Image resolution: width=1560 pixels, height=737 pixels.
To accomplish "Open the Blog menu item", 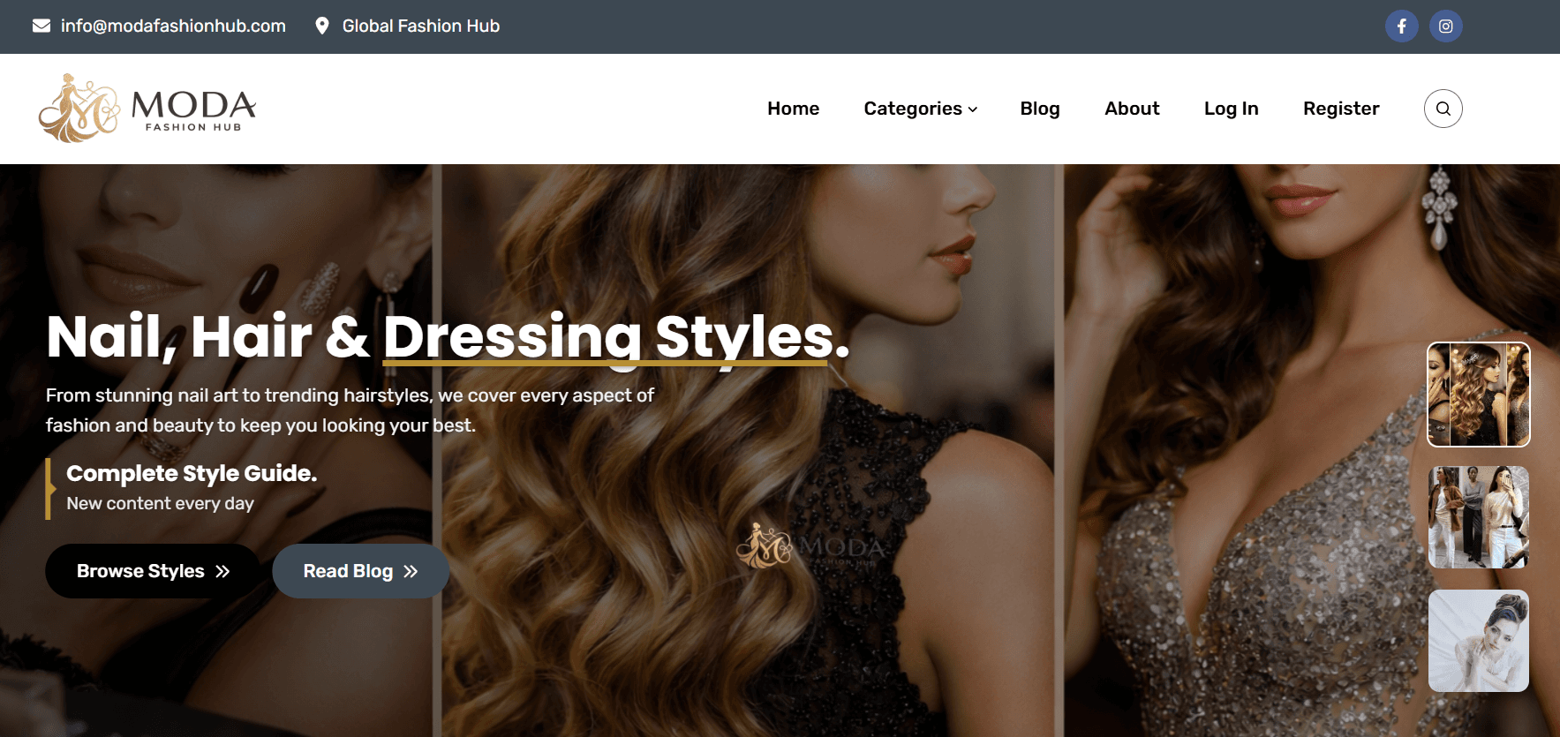I will click(1039, 109).
